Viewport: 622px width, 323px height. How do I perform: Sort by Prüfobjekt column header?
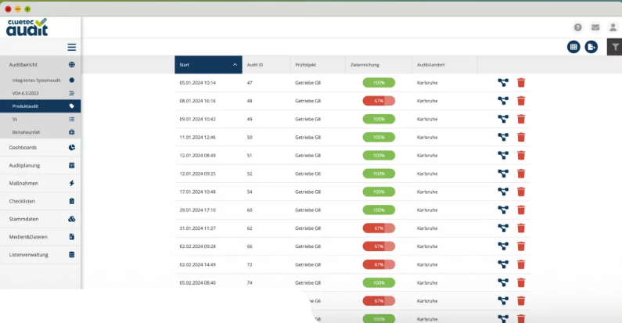pos(318,65)
